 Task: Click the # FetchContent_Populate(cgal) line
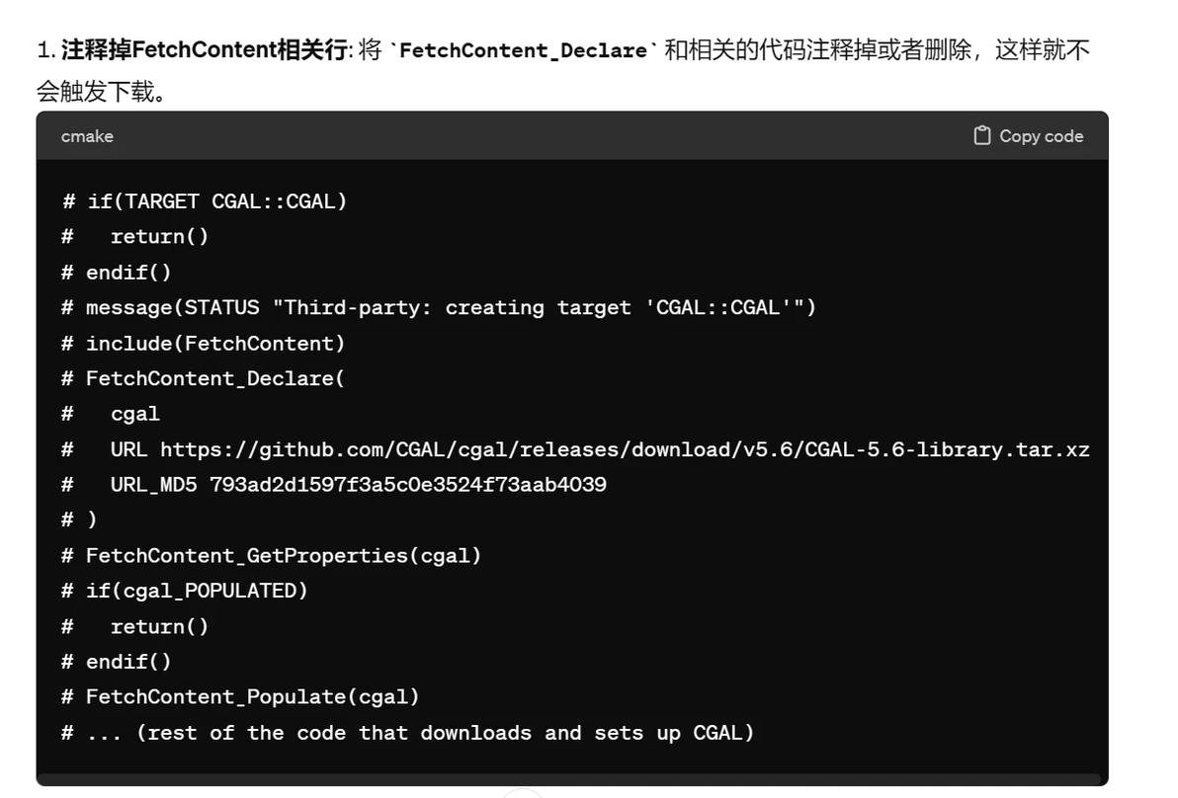pyautogui.click(x=240, y=697)
